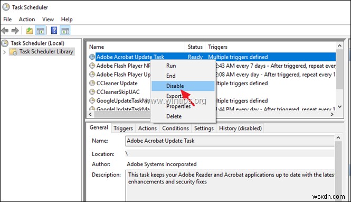
Task: Open the File menu
Action: 7,19
